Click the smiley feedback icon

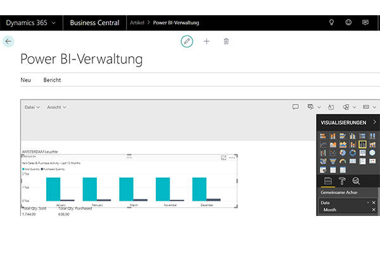click(x=348, y=23)
